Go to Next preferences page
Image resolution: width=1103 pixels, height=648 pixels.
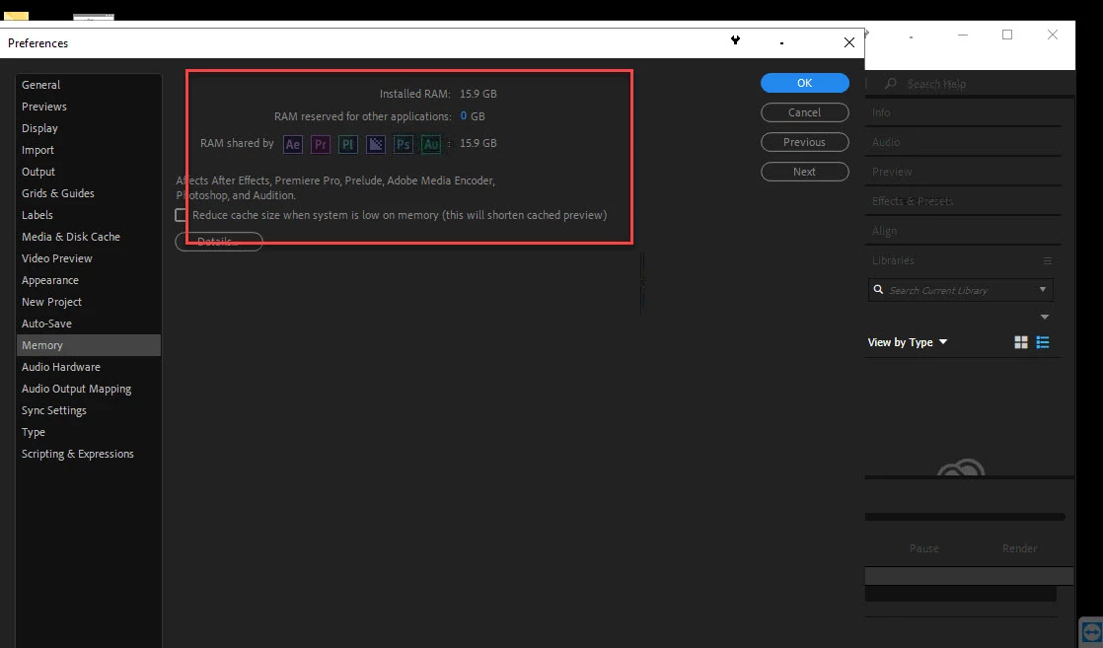tap(805, 172)
